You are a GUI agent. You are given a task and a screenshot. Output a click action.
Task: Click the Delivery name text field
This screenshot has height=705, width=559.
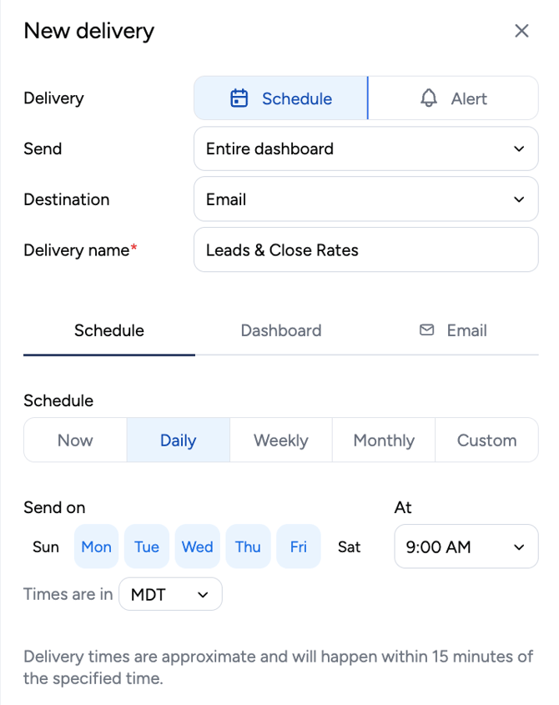tap(365, 250)
